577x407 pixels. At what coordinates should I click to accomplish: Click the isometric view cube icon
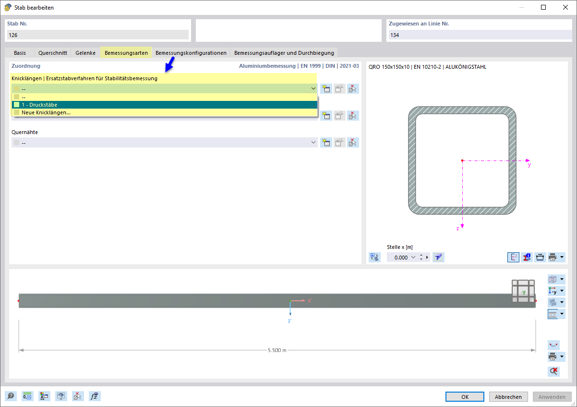553,279
